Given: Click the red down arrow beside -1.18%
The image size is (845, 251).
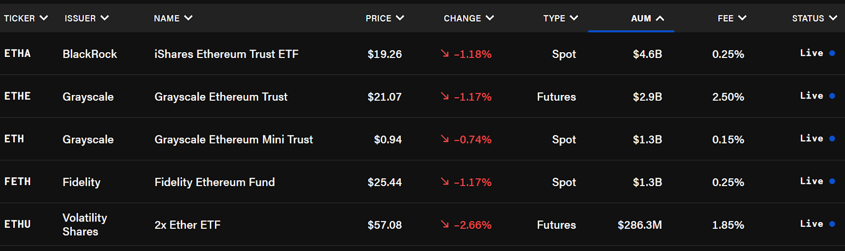Looking at the screenshot, I should (445, 53).
